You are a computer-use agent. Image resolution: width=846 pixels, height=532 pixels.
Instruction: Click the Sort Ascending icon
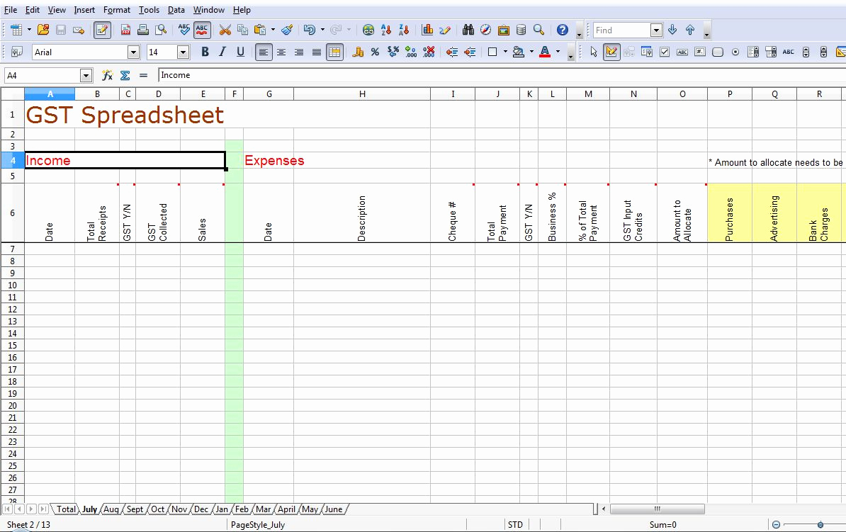pyautogui.click(x=386, y=30)
